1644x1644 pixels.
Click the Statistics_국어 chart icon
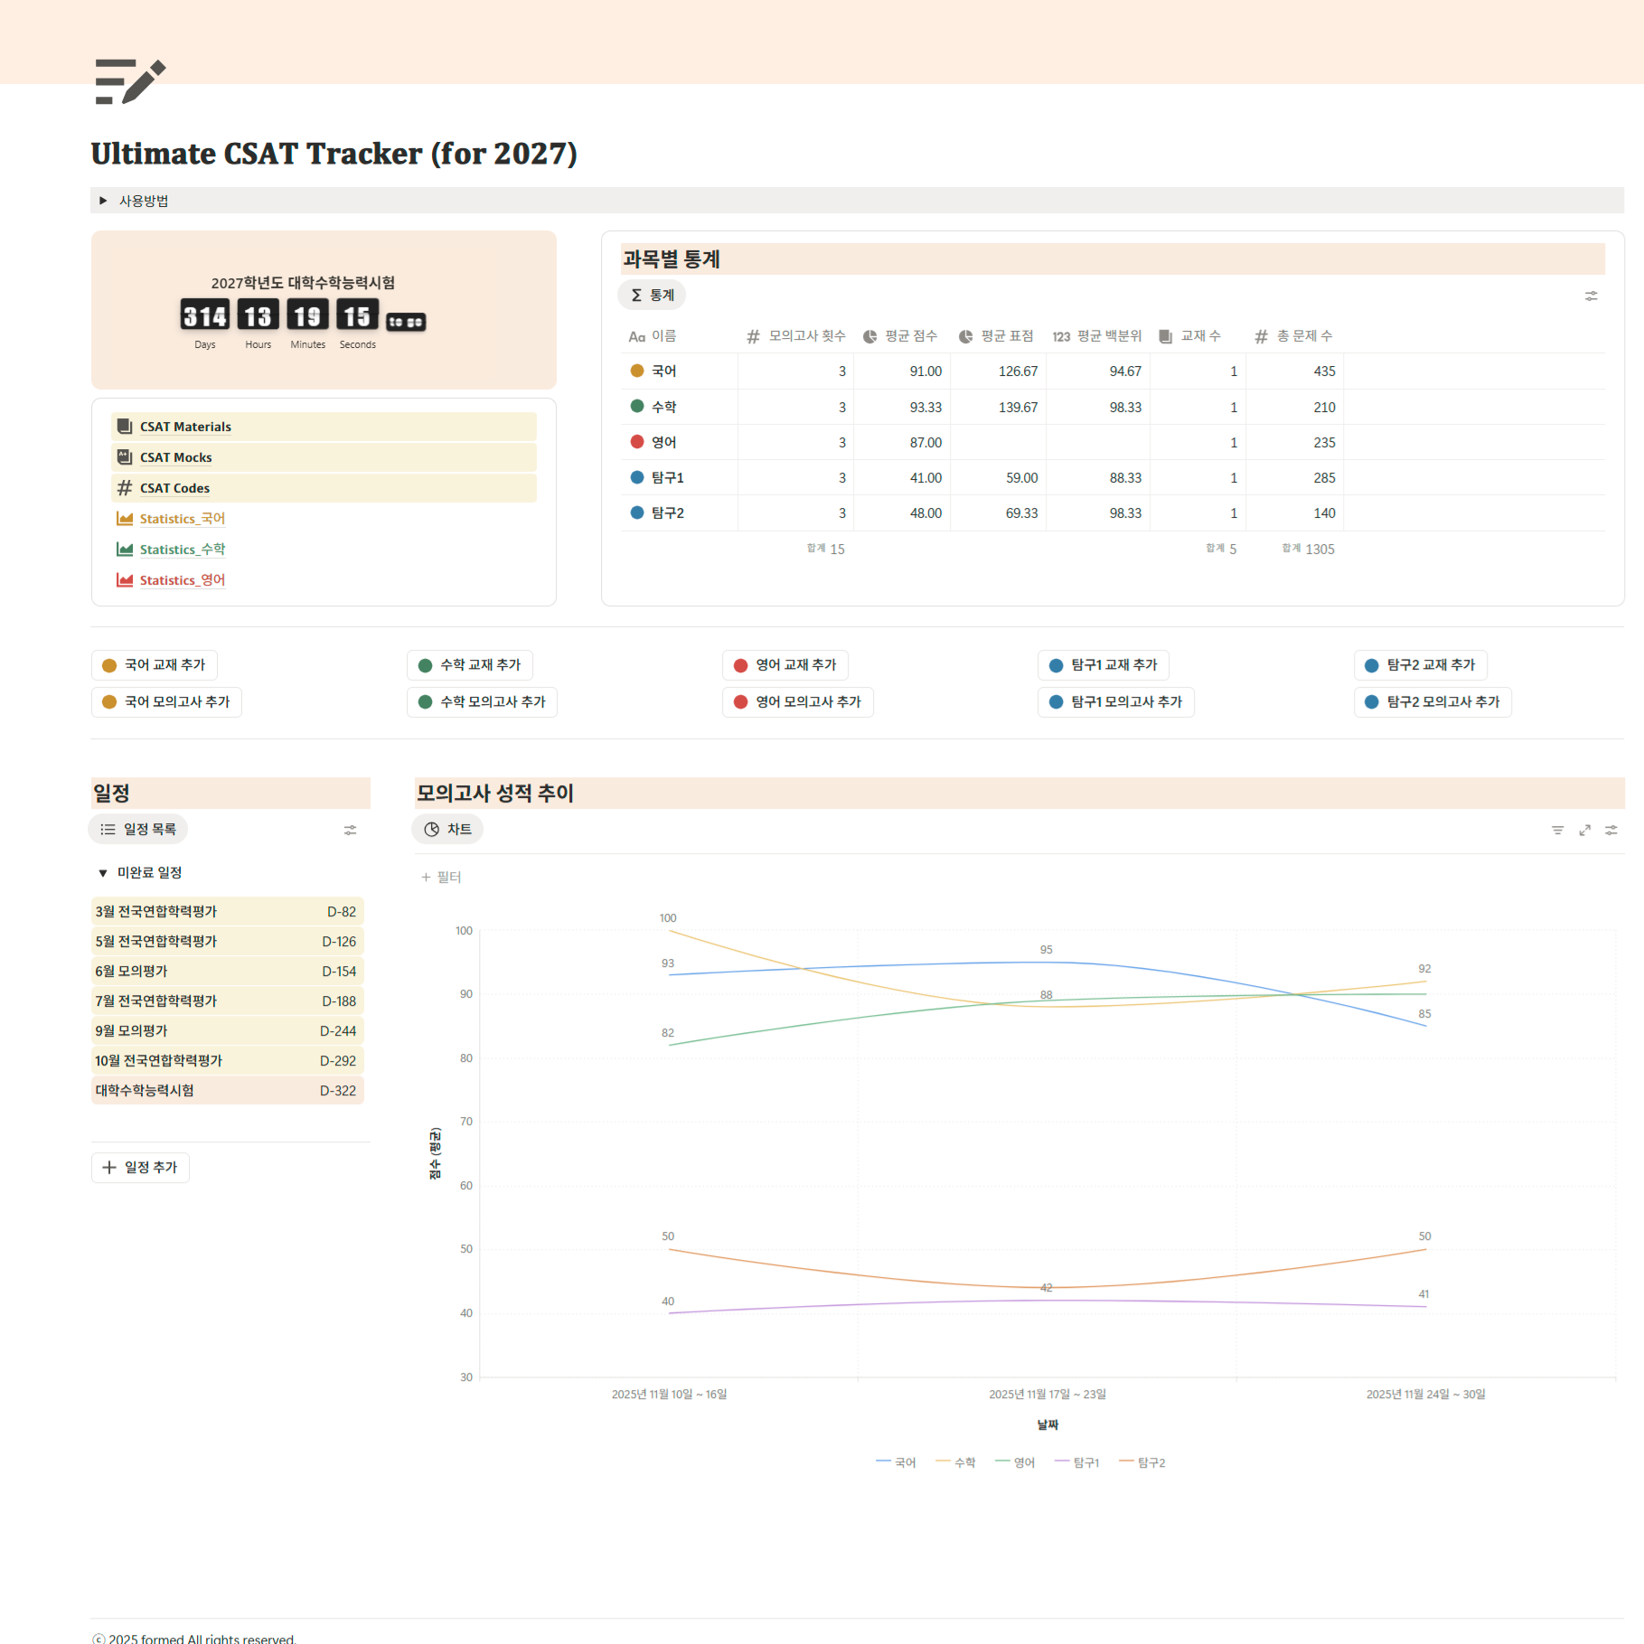[125, 519]
